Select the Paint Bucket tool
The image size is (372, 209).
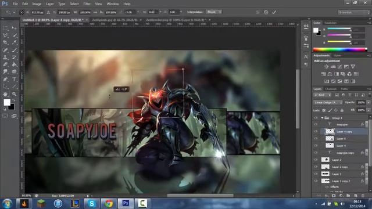coord(14,64)
